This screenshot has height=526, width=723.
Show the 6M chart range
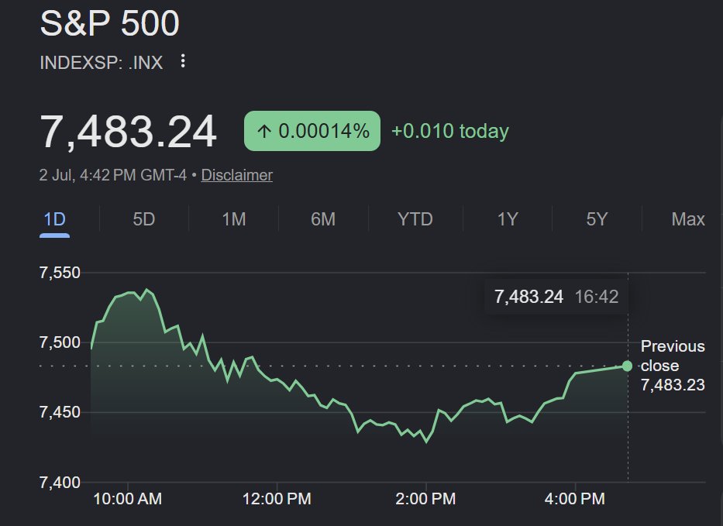click(x=323, y=219)
